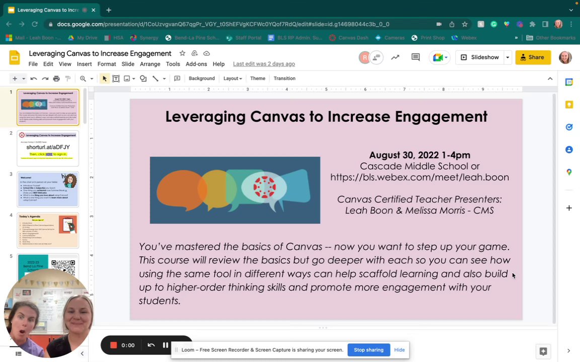Open the Google Keep side panel icon
Viewport: 580px width, 362px height.
[569, 105]
